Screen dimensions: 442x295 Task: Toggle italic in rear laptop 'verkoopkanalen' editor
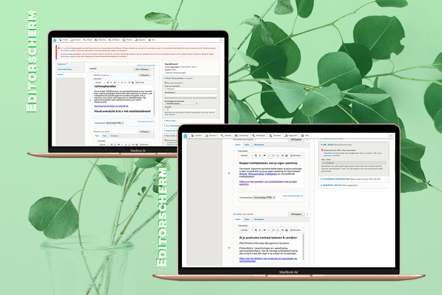[x=110, y=82]
